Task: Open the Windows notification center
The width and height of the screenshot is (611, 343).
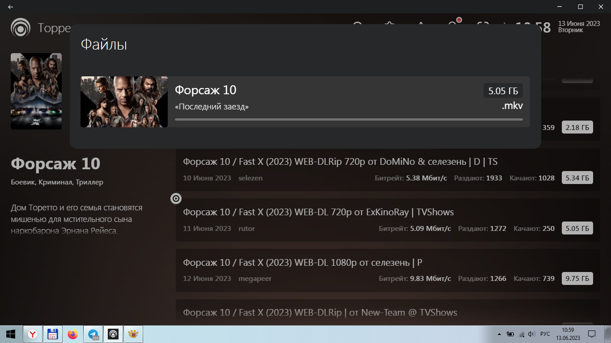Action: [591, 334]
